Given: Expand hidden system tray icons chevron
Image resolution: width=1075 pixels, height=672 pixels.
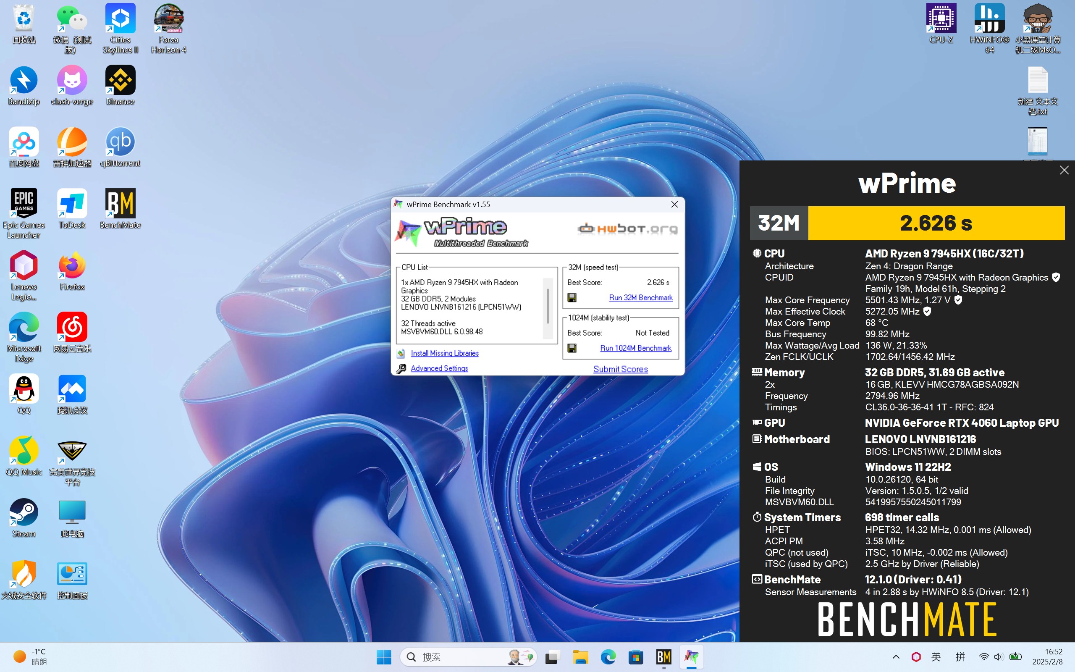Looking at the screenshot, I should (896, 657).
